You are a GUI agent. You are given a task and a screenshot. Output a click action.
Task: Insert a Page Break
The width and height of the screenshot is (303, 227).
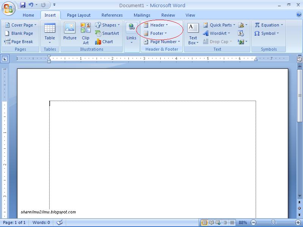point(19,42)
